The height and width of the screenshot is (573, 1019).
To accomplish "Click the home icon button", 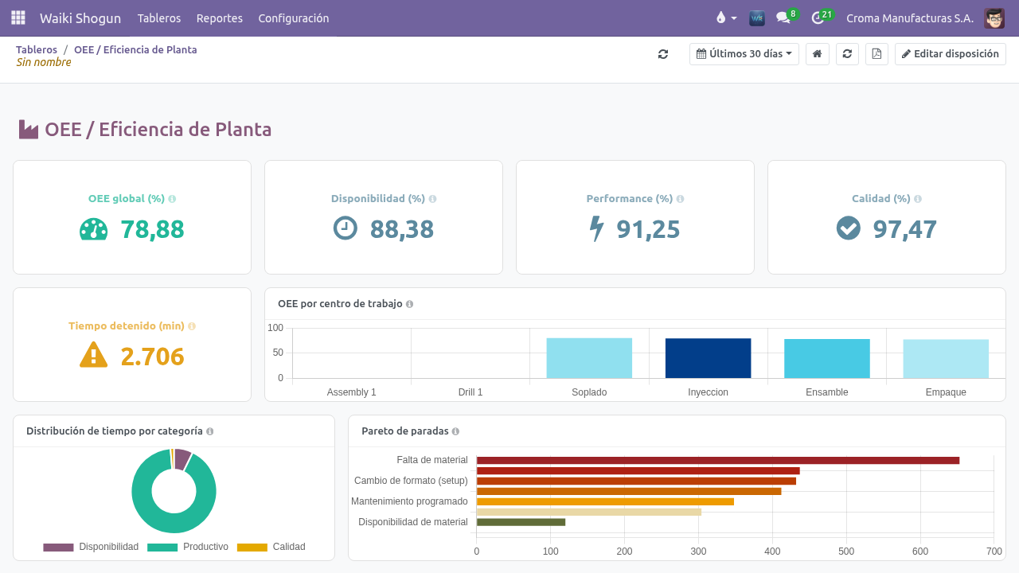I will click(x=817, y=54).
